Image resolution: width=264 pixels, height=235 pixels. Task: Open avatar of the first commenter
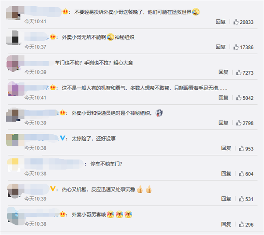click(x=14, y=13)
